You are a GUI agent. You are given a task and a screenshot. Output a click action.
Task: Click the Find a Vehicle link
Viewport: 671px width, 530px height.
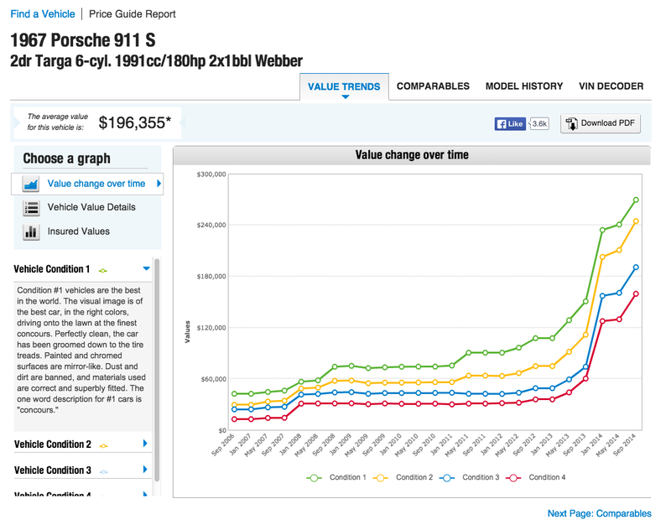point(43,14)
